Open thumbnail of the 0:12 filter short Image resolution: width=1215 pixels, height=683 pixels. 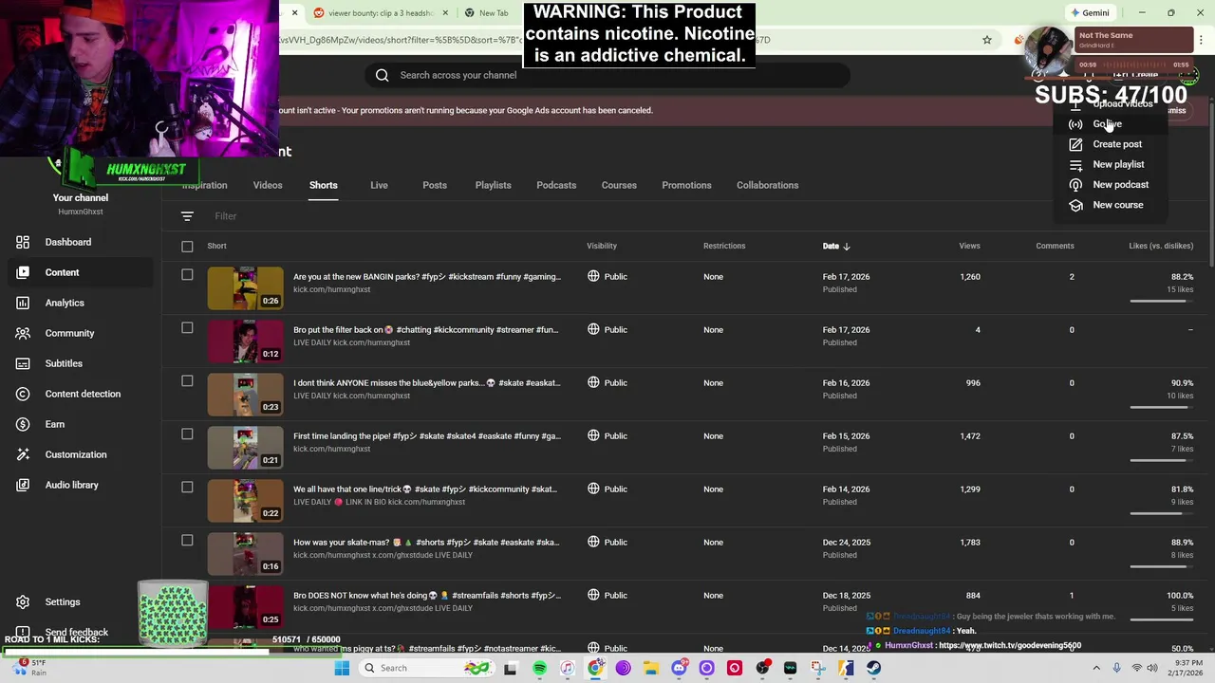click(x=245, y=341)
